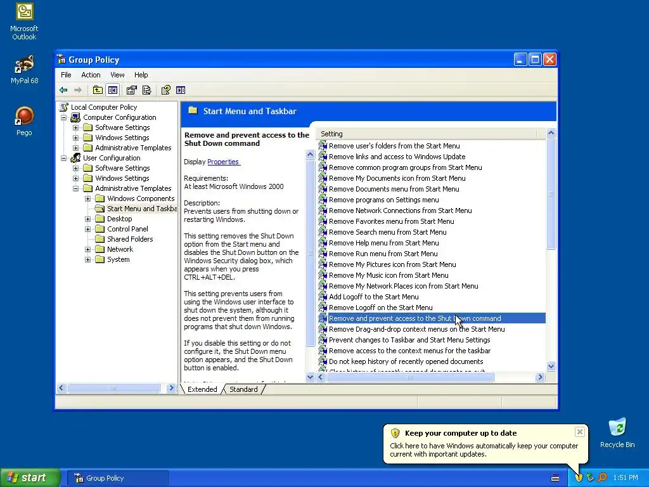Select Do not keep history of recently opened documents
Screen dimensions: 649x487
click(x=406, y=361)
